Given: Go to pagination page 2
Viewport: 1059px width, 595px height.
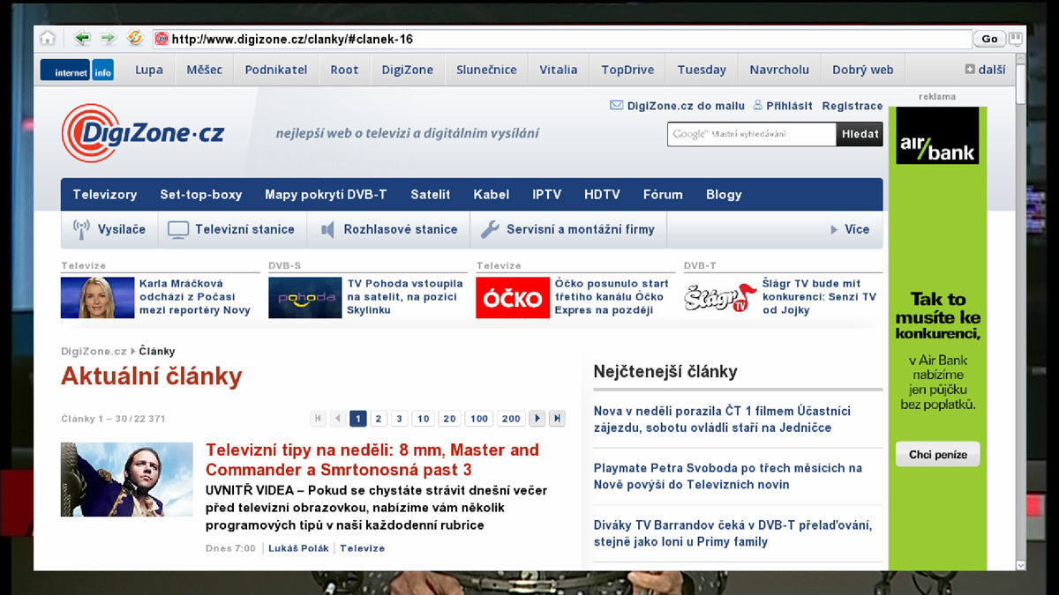Looking at the screenshot, I should [379, 419].
